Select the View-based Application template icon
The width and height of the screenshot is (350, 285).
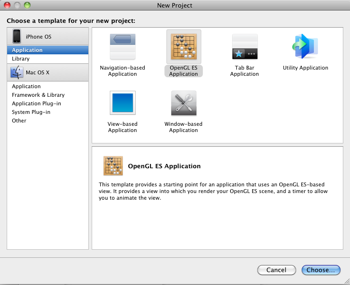tap(123, 103)
